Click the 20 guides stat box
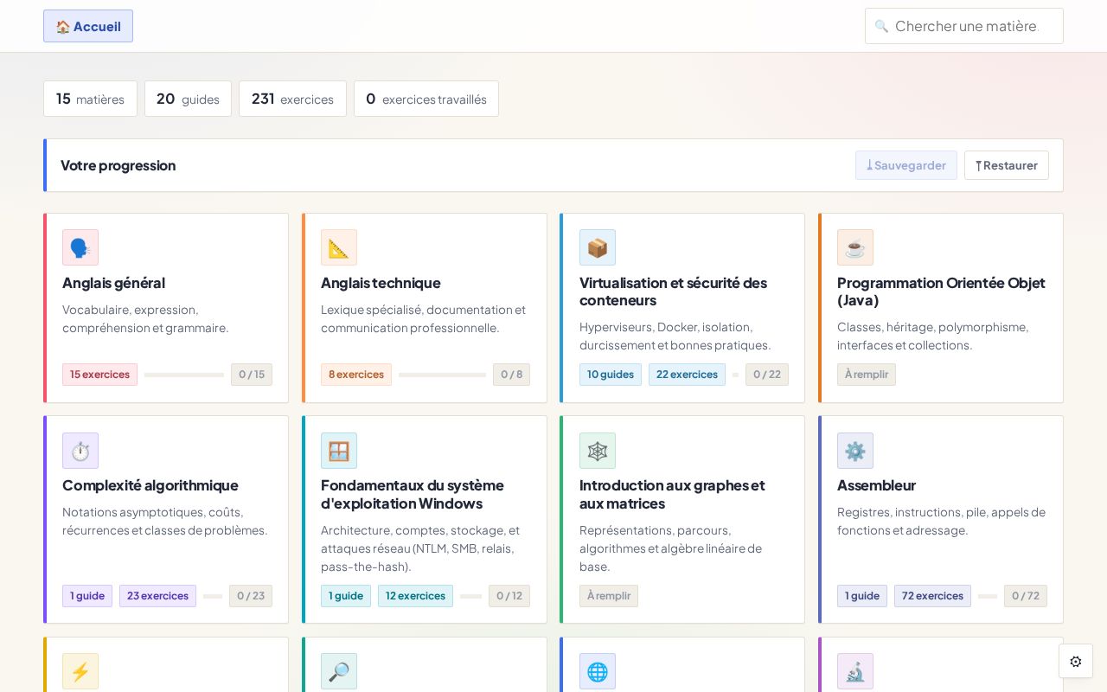The height and width of the screenshot is (692, 1107). click(x=188, y=99)
